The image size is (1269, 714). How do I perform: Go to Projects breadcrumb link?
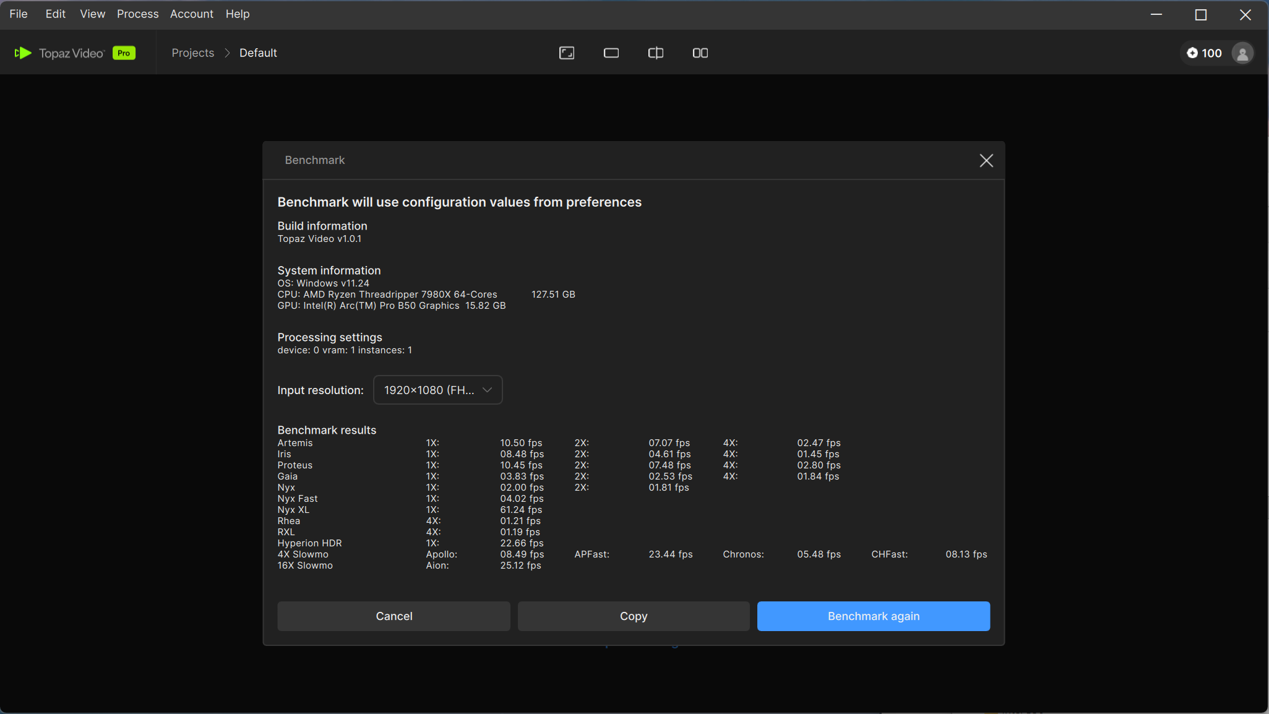(192, 53)
